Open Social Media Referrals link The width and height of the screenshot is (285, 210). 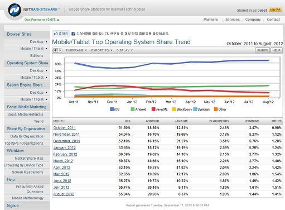pos(25,114)
